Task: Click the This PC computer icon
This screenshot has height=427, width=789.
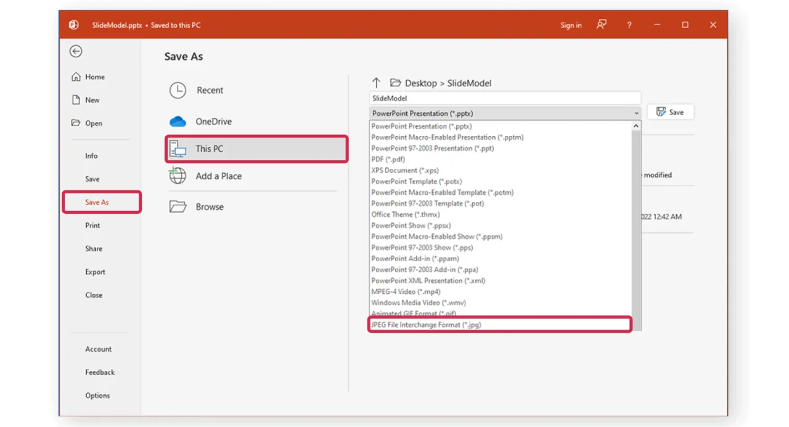Action: pyautogui.click(x=178, y=148)
